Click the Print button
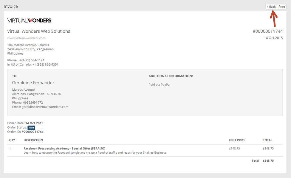 point(281,7)
